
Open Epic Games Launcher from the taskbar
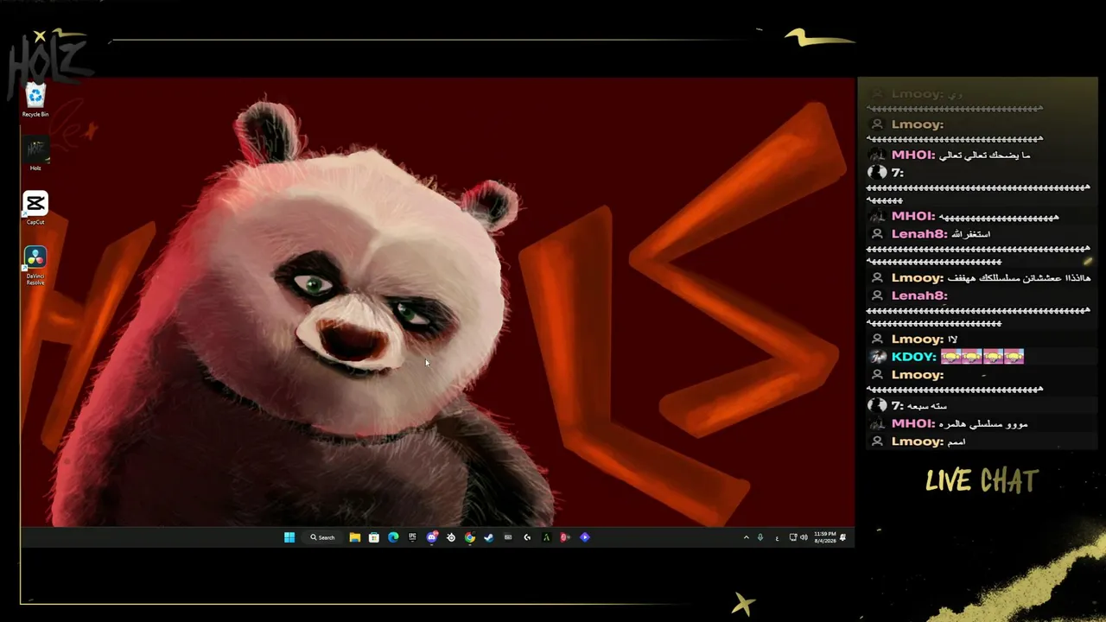pyautogui.click(x=412, y=537)
